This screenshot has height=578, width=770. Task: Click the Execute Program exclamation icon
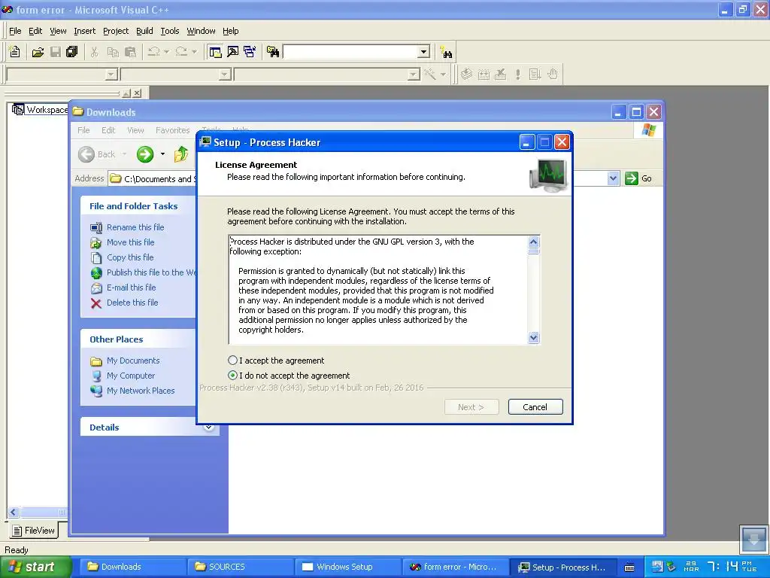coord(517,75)
